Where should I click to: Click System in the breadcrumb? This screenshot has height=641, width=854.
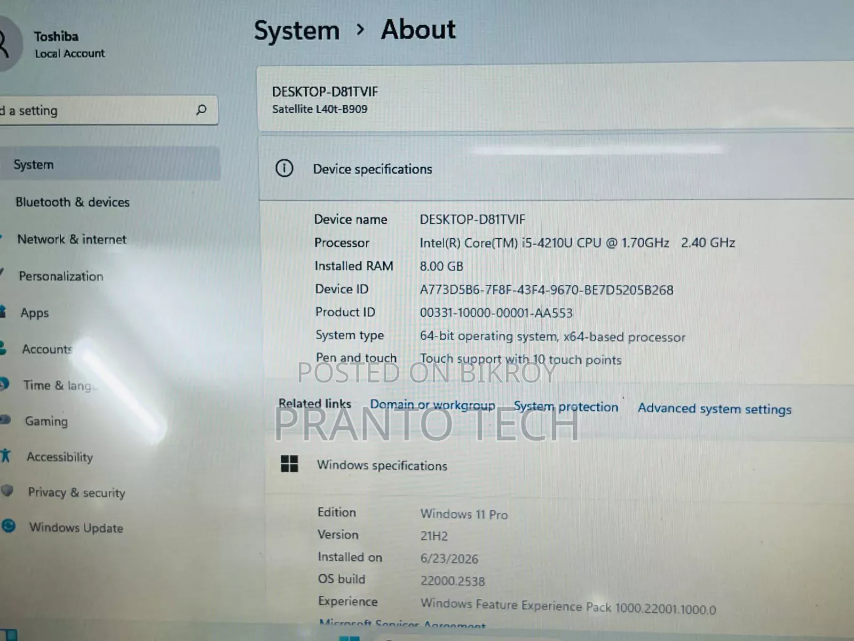click(297, 30)
